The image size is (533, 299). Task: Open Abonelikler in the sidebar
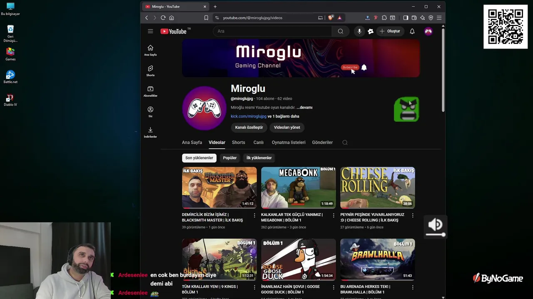(150, 91)
